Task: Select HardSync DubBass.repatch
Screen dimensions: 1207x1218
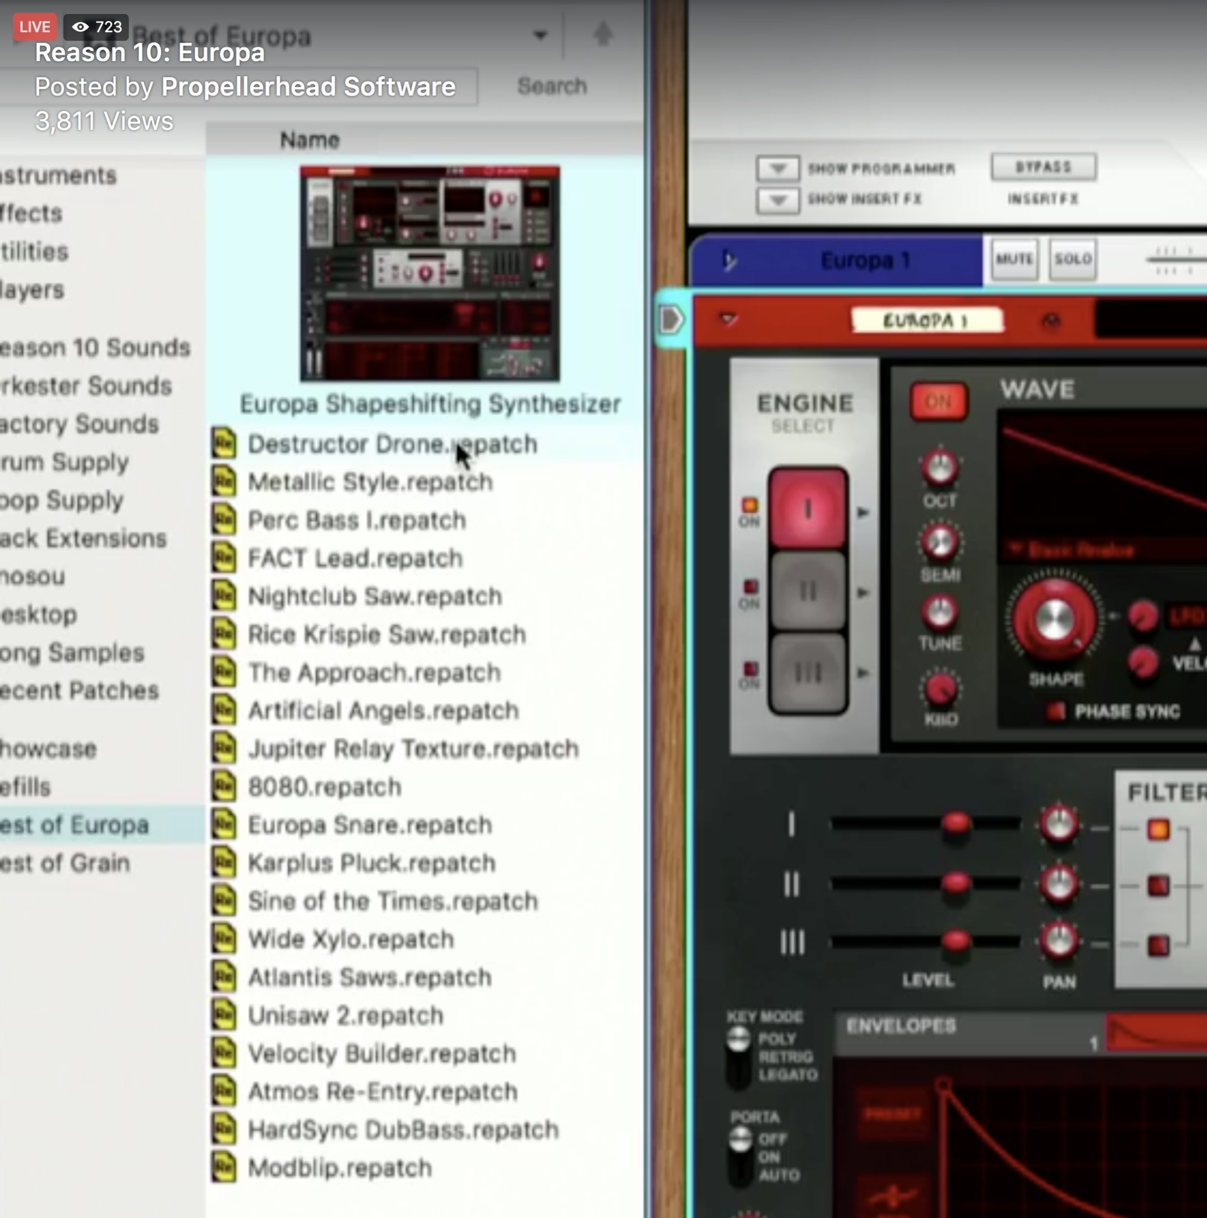Action: point(403,1129)
